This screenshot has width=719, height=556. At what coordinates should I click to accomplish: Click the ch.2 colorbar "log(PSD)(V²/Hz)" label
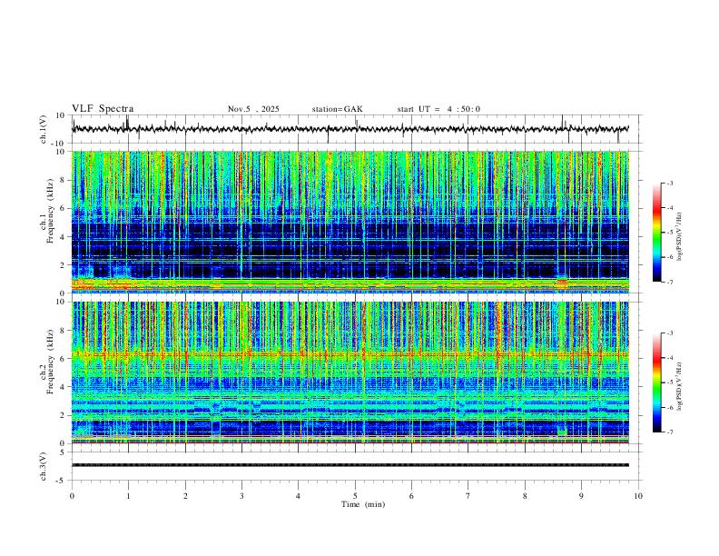coord(680,386)
